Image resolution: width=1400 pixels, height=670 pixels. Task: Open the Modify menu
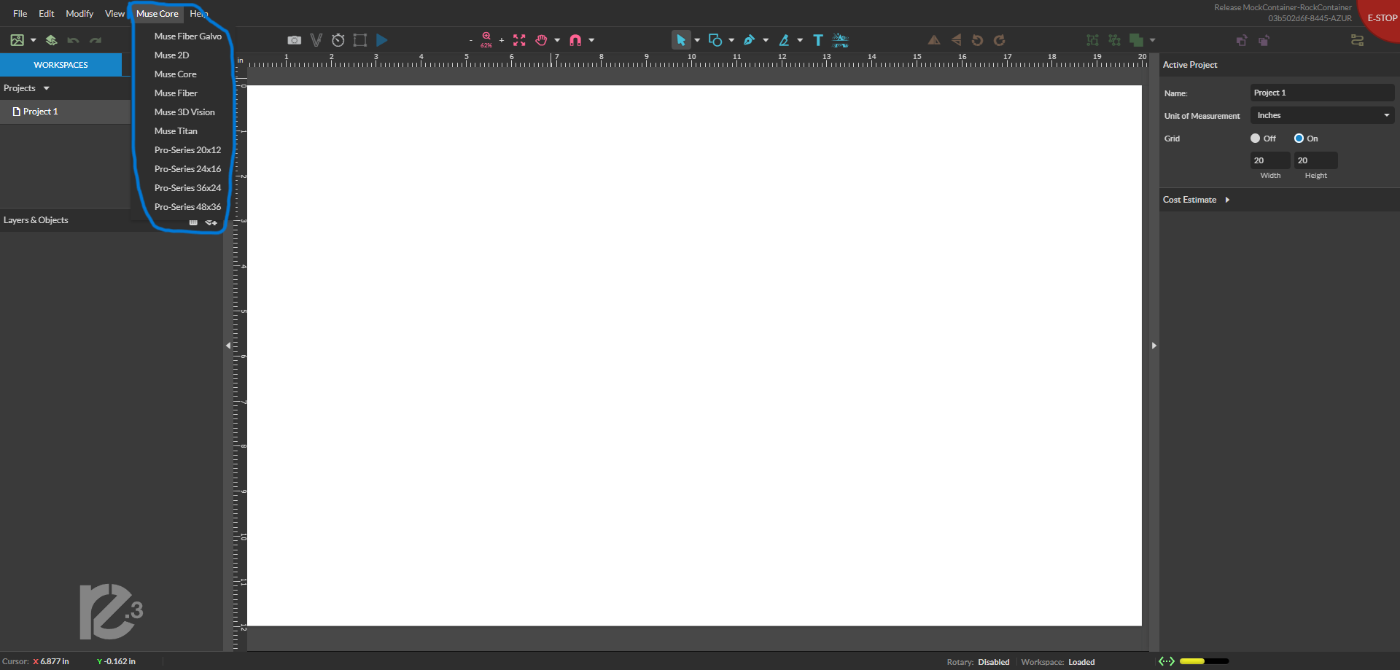pos(79,13)
